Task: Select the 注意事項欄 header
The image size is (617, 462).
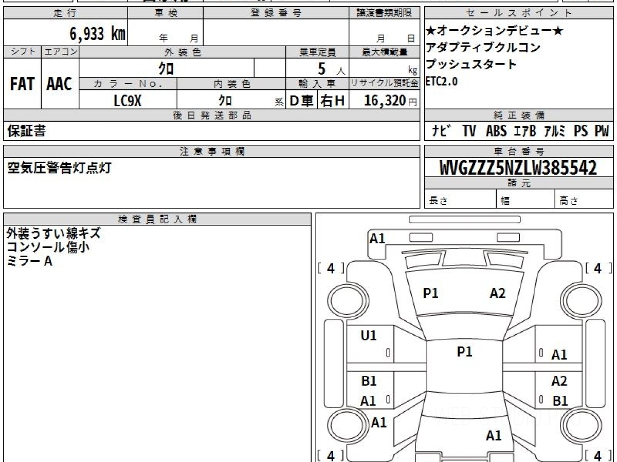Action: pos(212,151)
